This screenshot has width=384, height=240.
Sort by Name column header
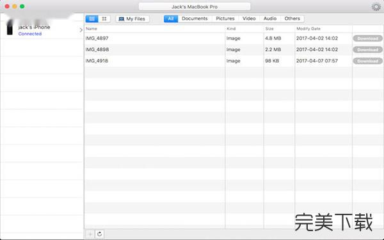click(92, 29)
